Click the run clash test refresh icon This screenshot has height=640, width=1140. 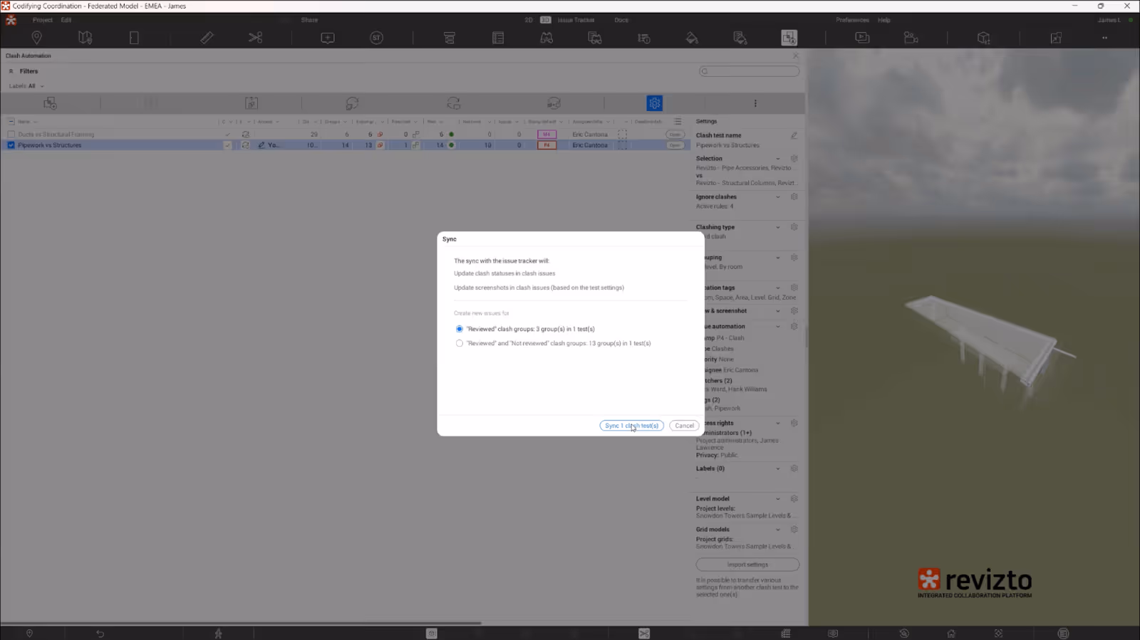352,103
